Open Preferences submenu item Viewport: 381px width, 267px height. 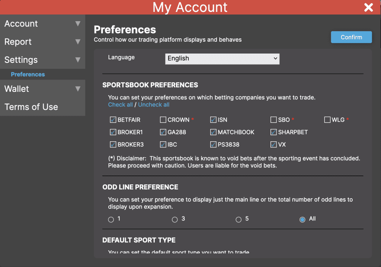point(28,74)
